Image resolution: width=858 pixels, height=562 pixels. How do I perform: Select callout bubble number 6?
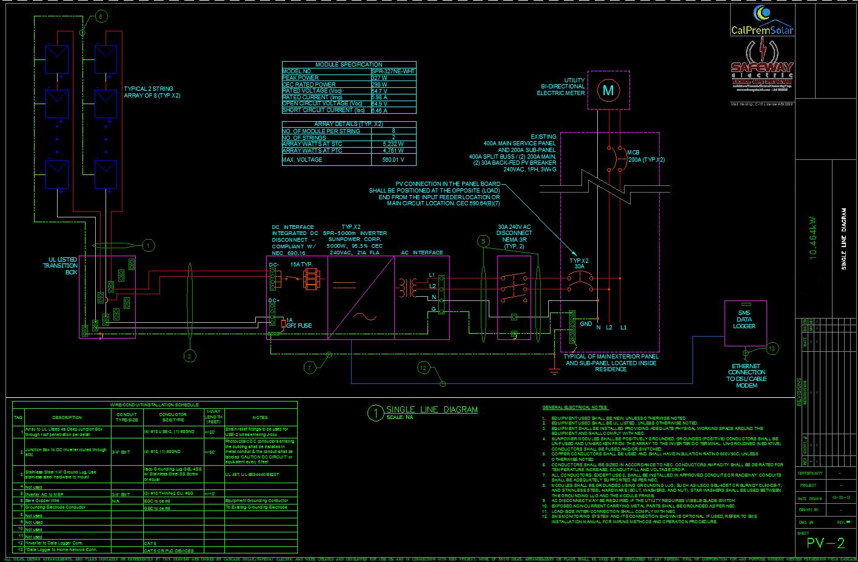(x=100, y=16)
